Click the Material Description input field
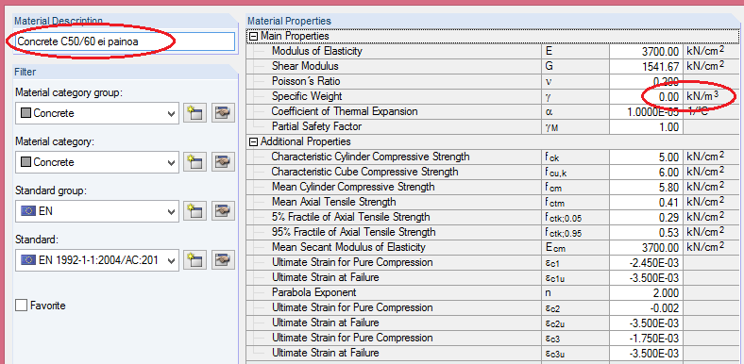 pyautogui.click(x=126, y=41)
